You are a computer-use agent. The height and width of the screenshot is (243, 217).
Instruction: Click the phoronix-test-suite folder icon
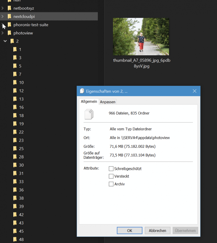click(9, 25)
